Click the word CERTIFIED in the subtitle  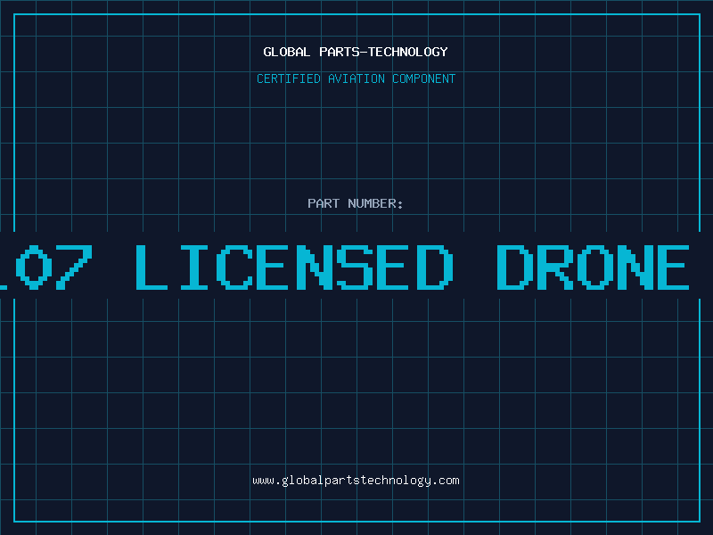[x=288, y=78]
